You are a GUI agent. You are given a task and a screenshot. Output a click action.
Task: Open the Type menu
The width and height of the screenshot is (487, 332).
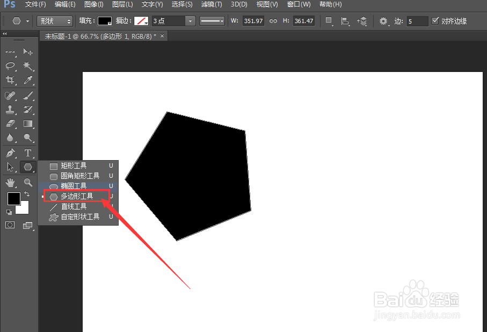click(152, 4)
